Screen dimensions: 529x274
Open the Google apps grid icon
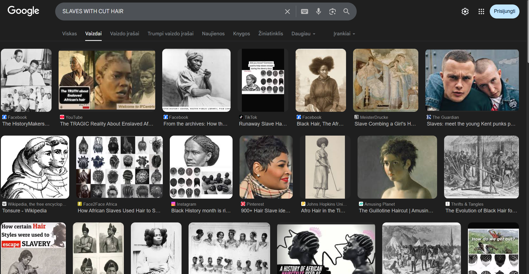click(x=481, y=11)
